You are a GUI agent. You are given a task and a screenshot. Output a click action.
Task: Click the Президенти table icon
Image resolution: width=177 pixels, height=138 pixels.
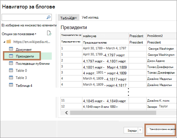[x=11, y=56]
